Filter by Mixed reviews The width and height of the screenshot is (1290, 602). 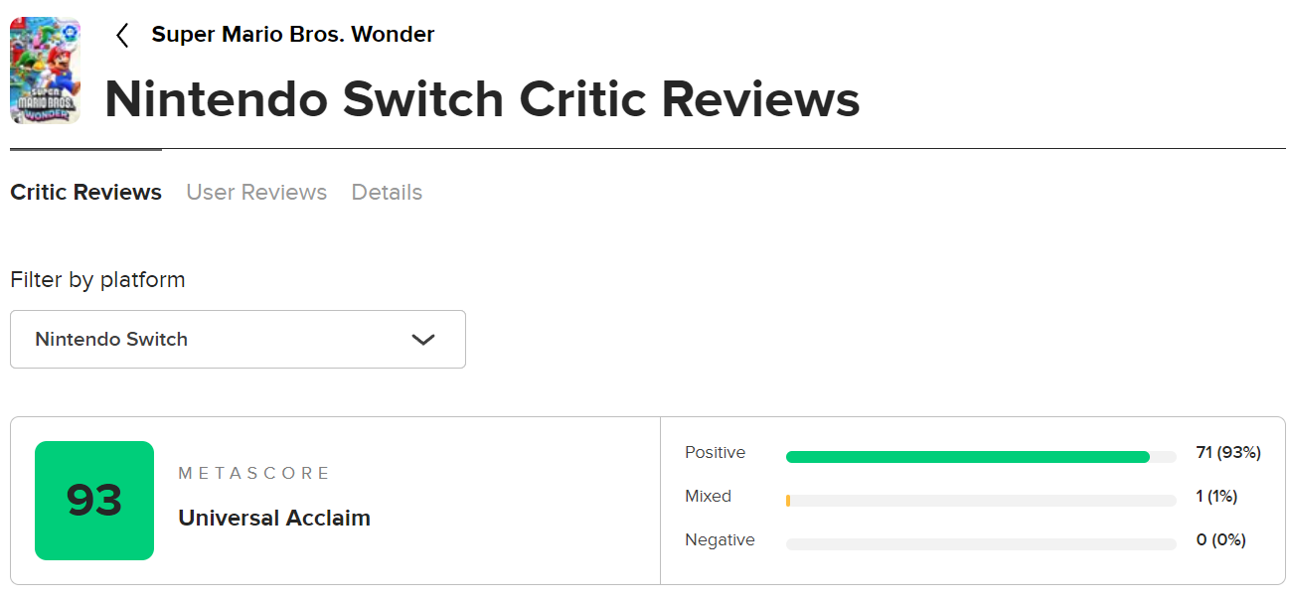tap(708, 497)
